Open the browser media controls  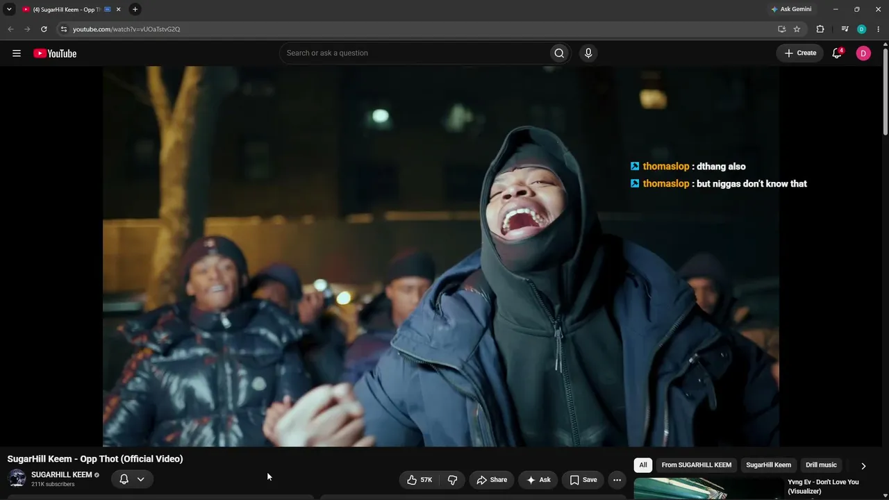click(x=845, y=29)
